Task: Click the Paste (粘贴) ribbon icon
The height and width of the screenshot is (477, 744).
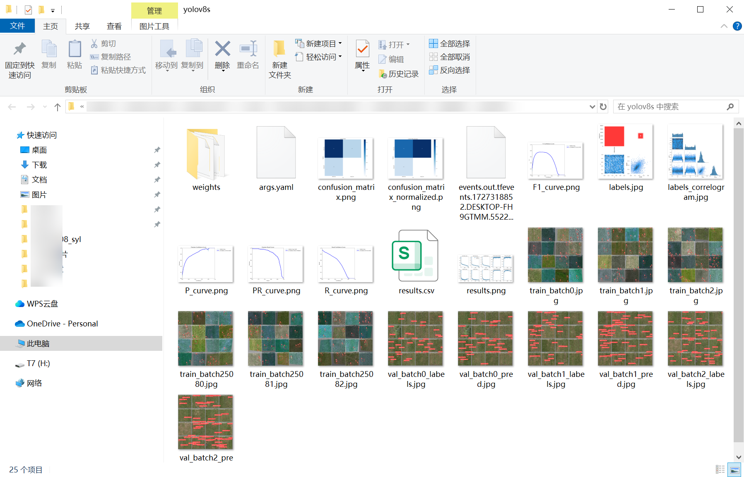Action: [75, 55]
